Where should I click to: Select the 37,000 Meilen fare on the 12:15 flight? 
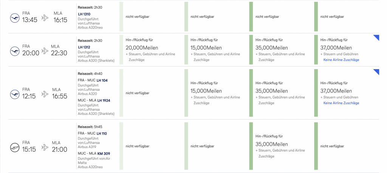coord(336,91)
